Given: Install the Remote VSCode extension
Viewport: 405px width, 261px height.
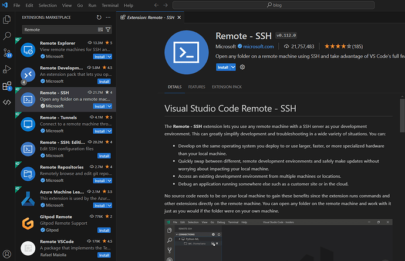Looking at the screenshot, I should 104,255.
